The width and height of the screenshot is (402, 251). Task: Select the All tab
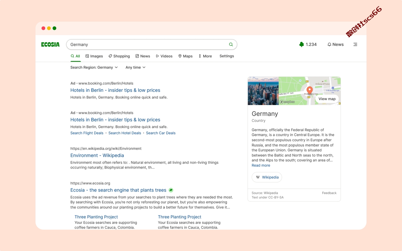[75, 56]
